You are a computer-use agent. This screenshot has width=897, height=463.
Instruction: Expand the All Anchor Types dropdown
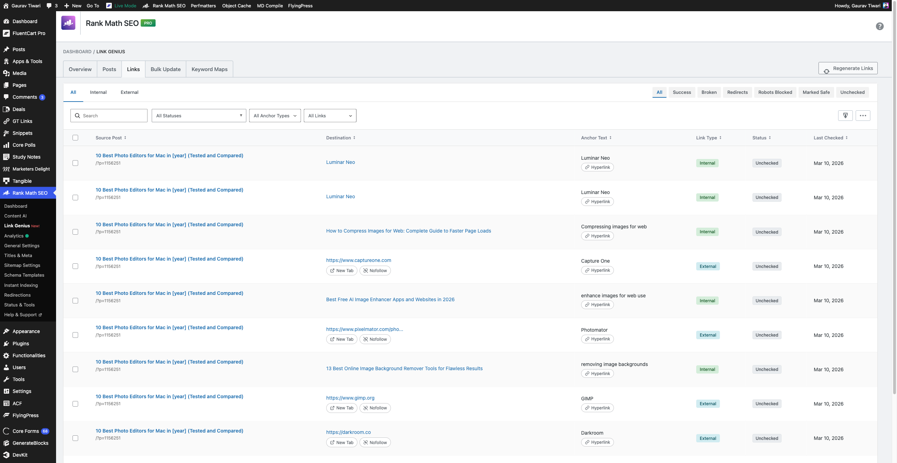tap(275, 116)
